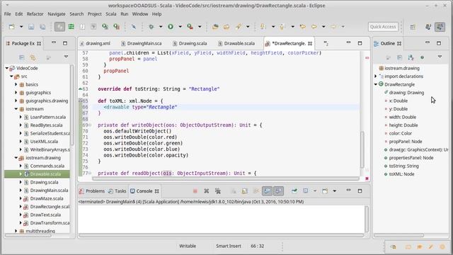Viewport: 453px width, 255px height.
Task: Collapse the VideoCode project node
Action: (7, 68)
